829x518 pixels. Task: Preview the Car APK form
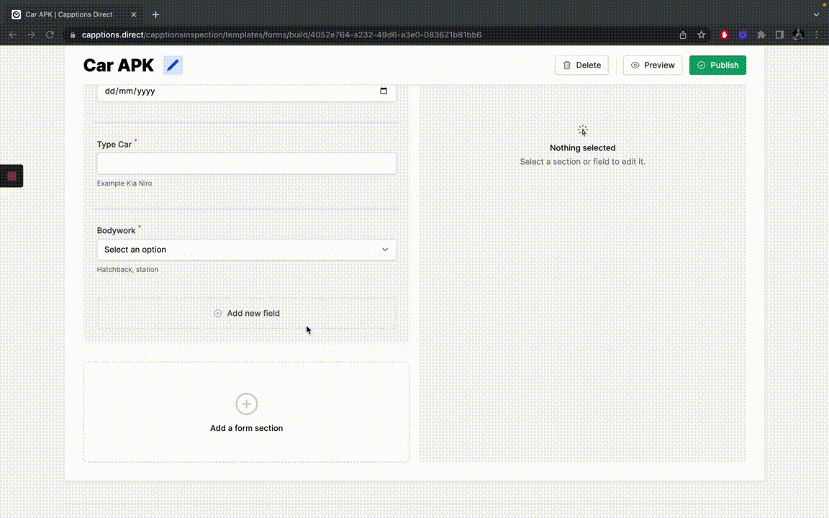tap(653, 65)
